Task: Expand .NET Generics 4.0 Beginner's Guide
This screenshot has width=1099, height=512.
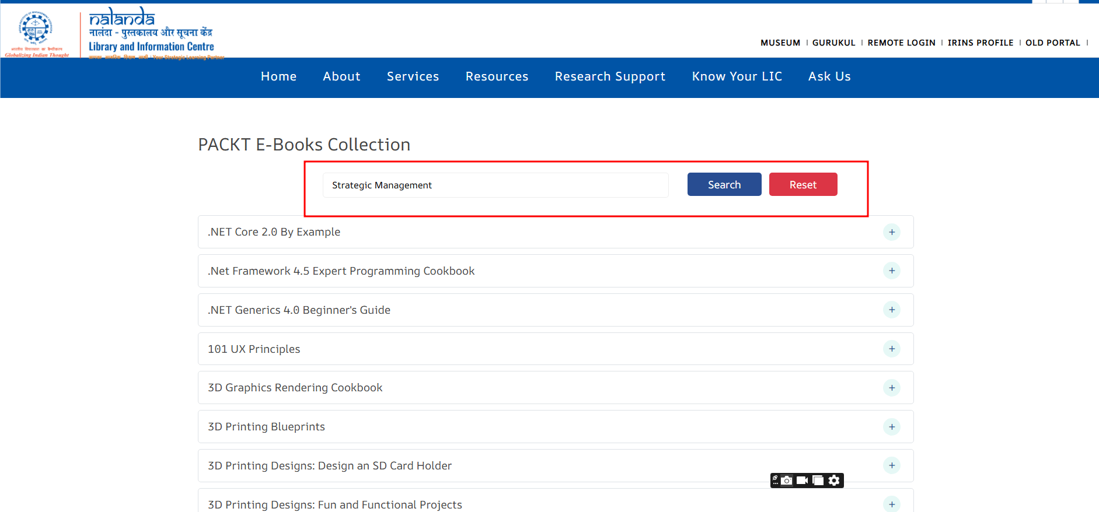Action: (891, 310)
